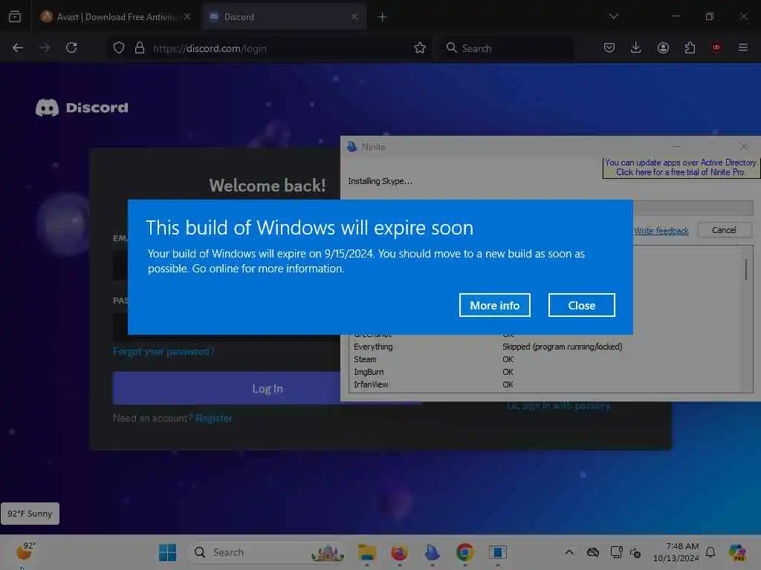Viewport: 761px width, 570px height.
Task: Open the notifications bell icon
Action: 710,552
